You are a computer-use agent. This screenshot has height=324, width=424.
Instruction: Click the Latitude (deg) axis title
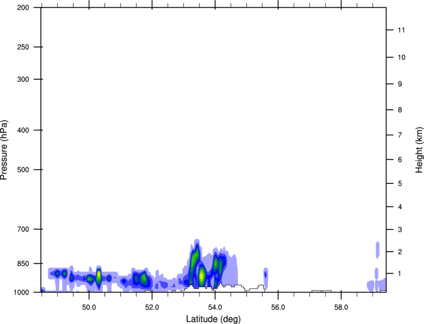point(213,319)
